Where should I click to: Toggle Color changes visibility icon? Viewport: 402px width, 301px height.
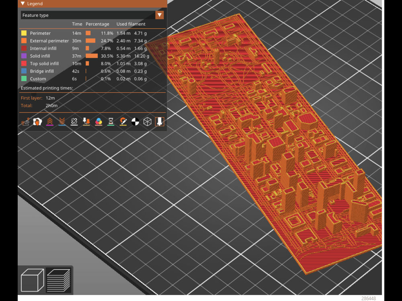98,122
